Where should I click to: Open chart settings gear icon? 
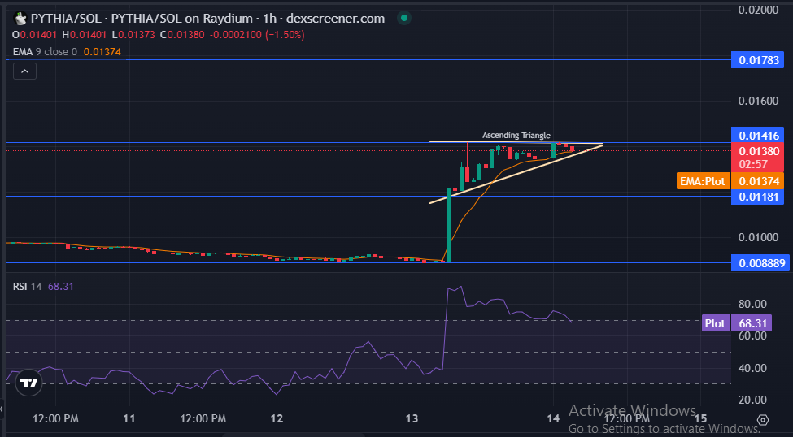click(x=763, y=420)
